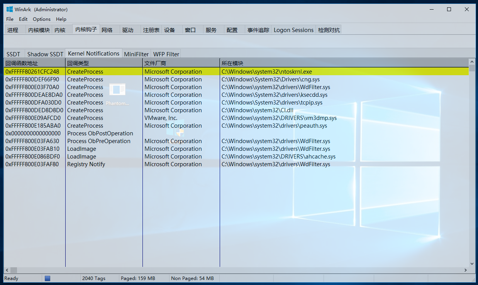This screenshot has height=285, width=478.
Task: Select row with ksecdd.sys module
Action: pos(236,94)
